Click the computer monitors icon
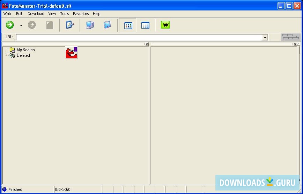Image resolution: width=303 pixels, height=194 pixels. [x=90, y=25]
